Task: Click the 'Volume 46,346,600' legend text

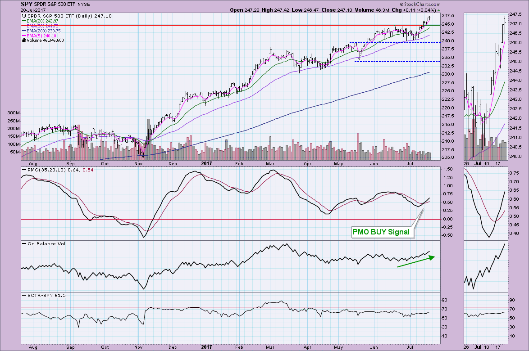Action: click(45, 40)
